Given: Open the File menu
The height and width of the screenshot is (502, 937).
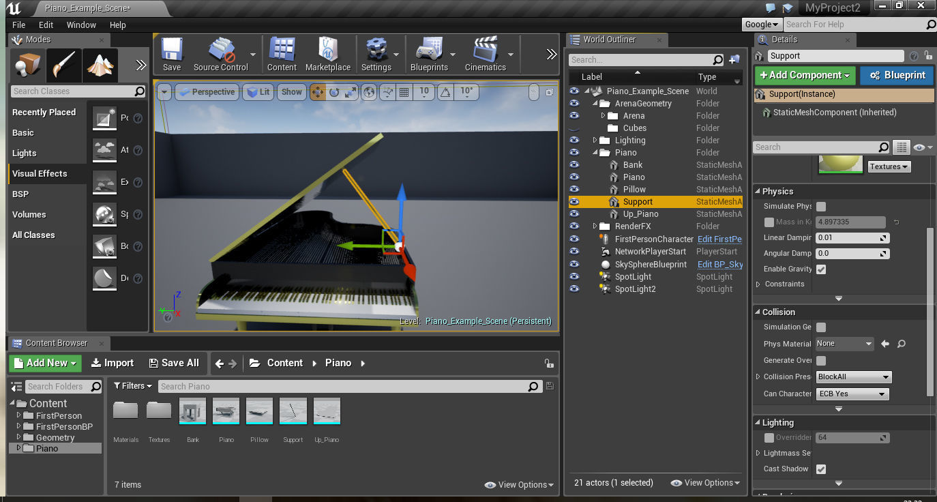Looking at the screenshot, I should pos(19,25).
